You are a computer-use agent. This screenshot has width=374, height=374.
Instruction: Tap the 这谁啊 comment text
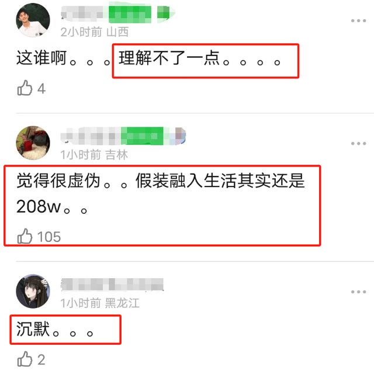pyautogui.click(x=41, y=58)
